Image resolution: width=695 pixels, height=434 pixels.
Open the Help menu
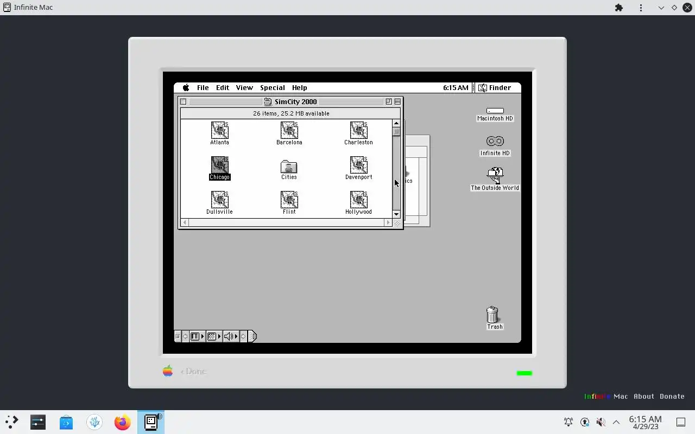[300, 87]
